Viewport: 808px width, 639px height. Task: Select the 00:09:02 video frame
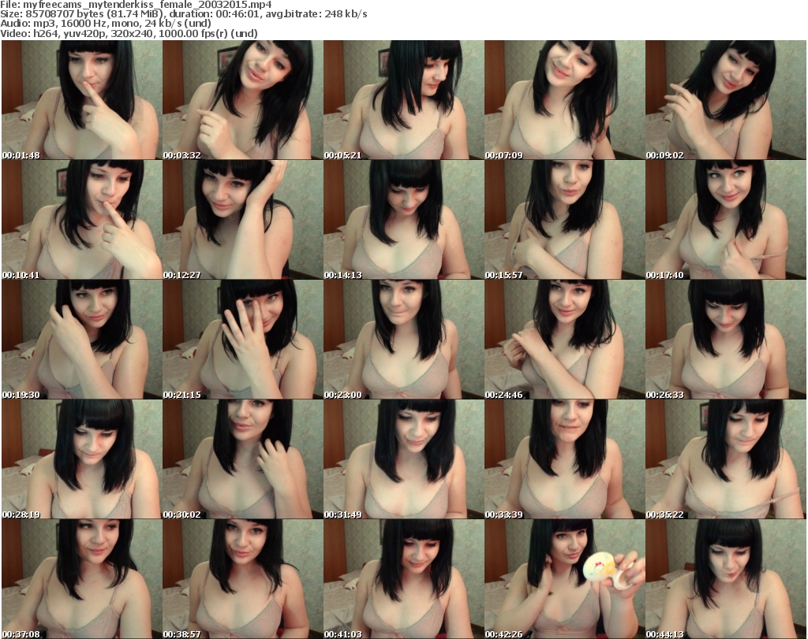click(x=726, y=100)
